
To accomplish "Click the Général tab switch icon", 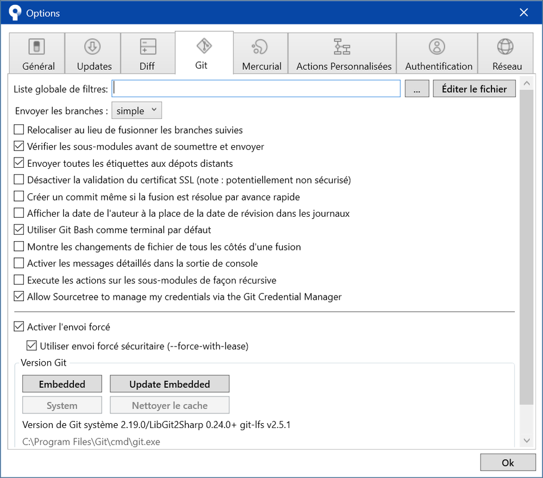I will click(37, 47).
